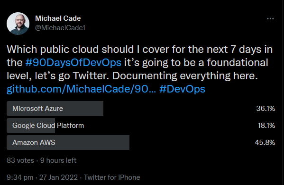Screen dimensions: 284x185
Task: Open the #DevOps hashtag
Action: point(182,89)
